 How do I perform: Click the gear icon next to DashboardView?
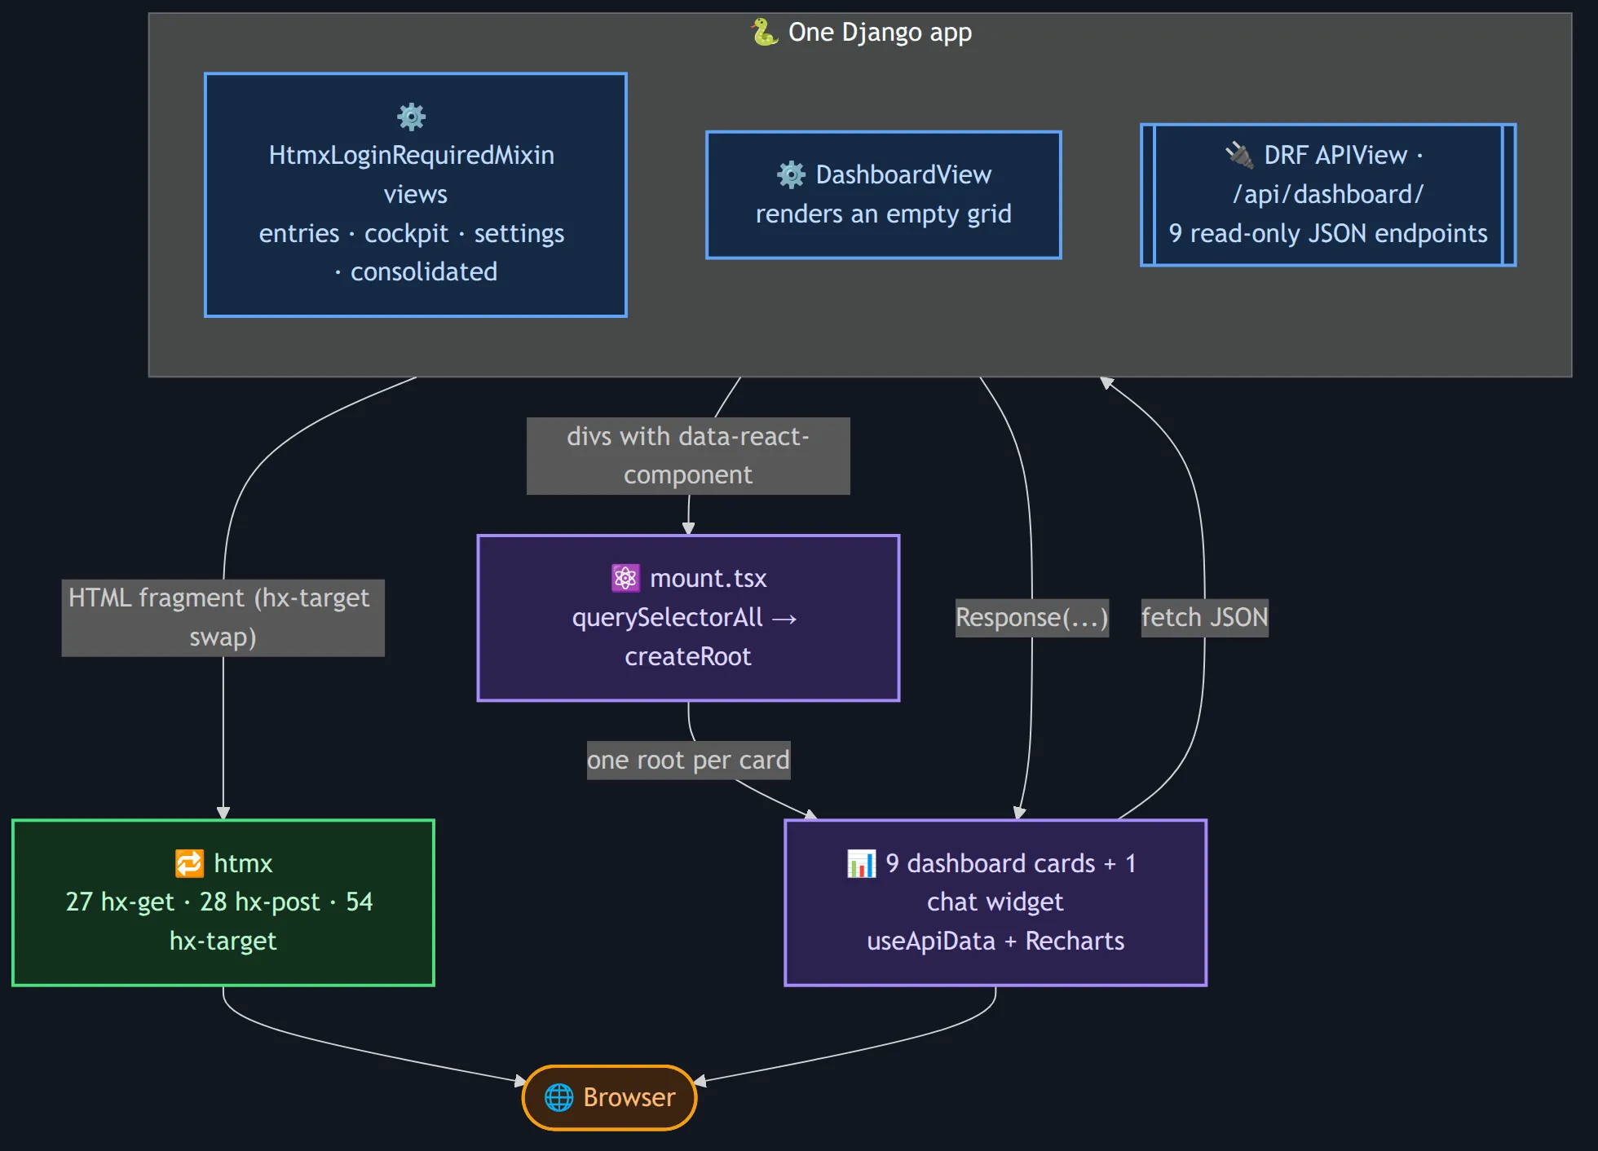tap(791, 174)
